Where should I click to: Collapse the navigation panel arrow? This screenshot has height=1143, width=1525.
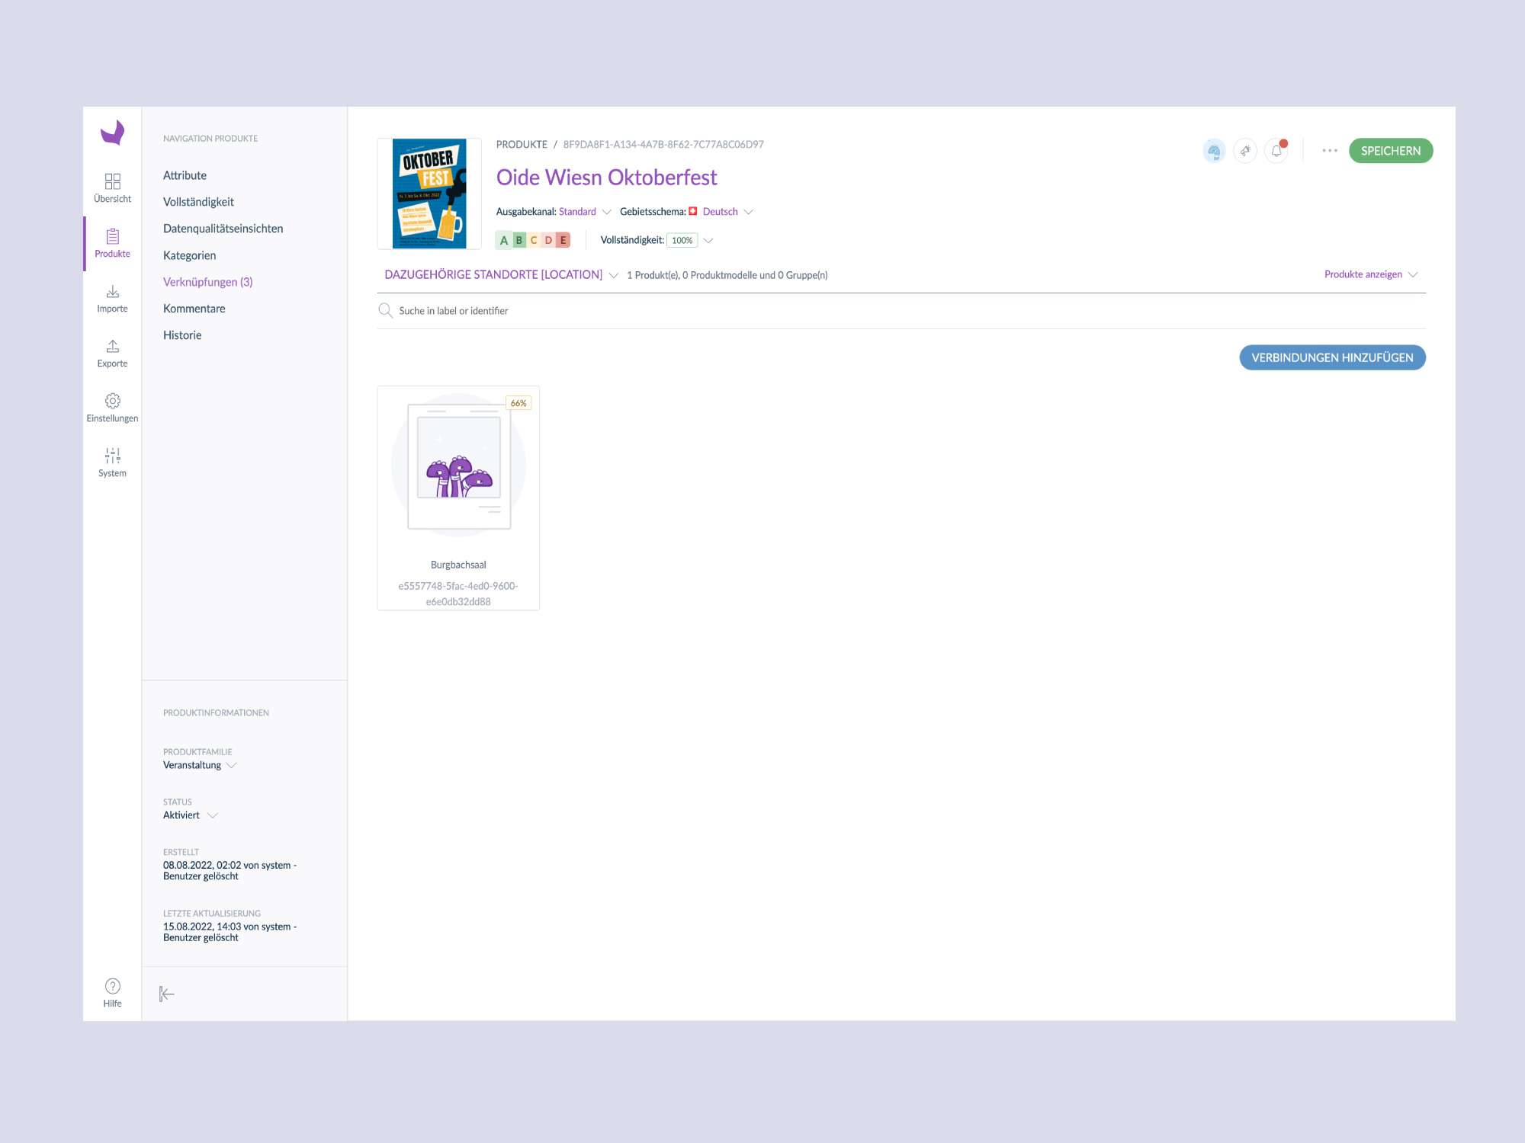point(167,994)
